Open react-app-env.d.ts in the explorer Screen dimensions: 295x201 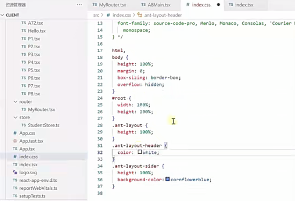(x=38, y=181)
